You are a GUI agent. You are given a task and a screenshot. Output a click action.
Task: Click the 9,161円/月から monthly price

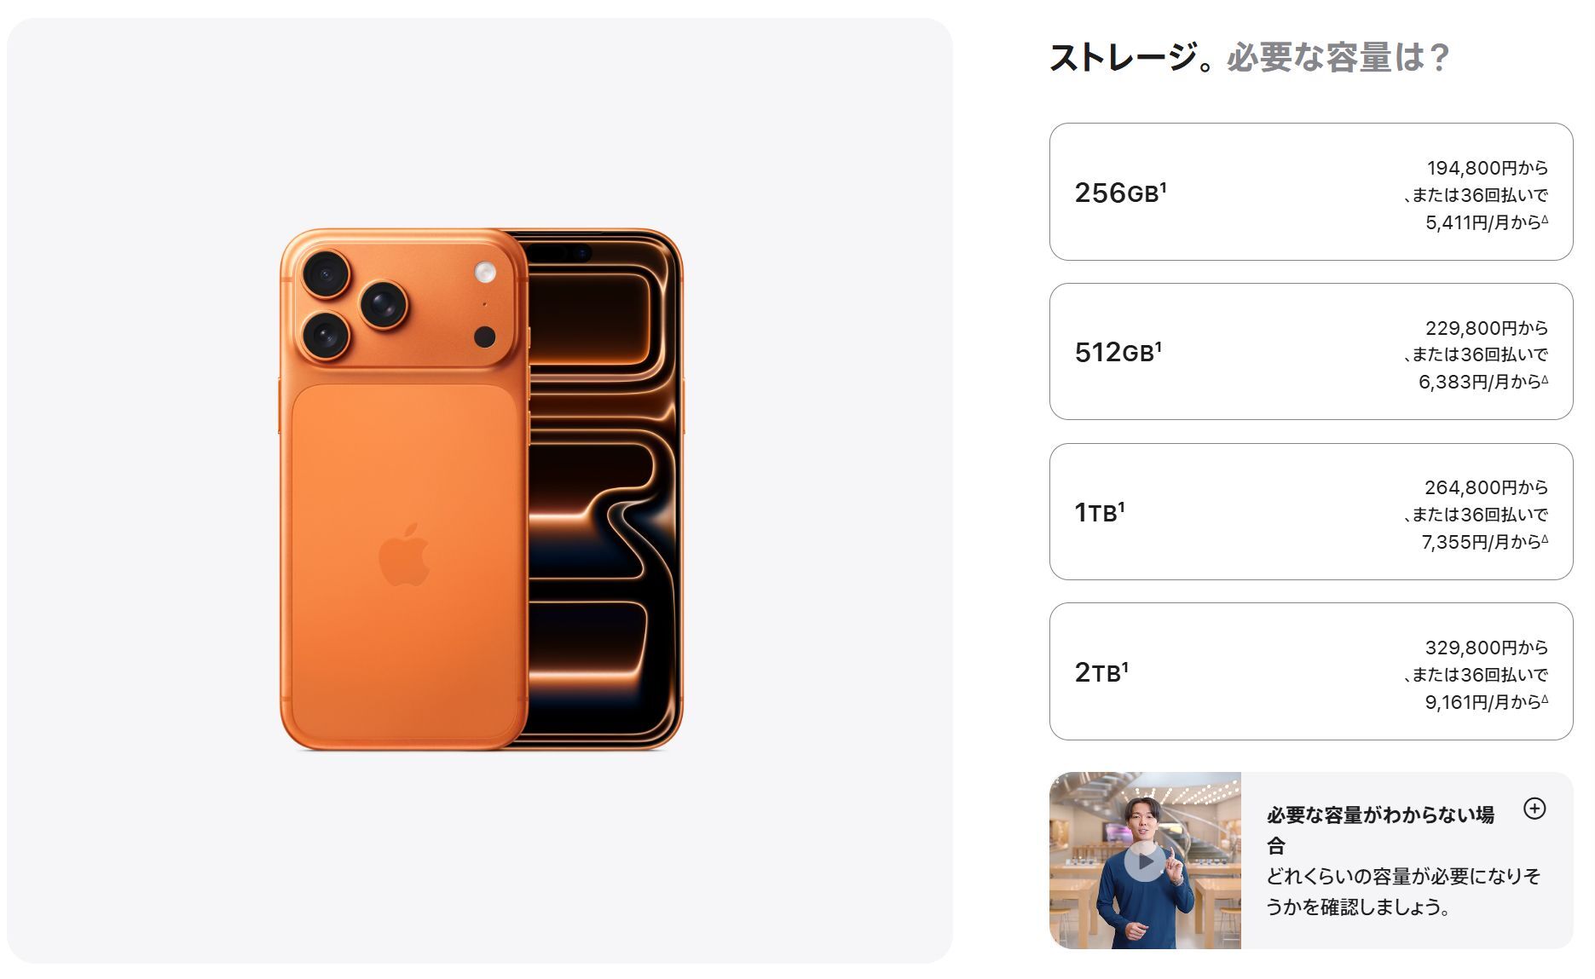click(1482, 702)
